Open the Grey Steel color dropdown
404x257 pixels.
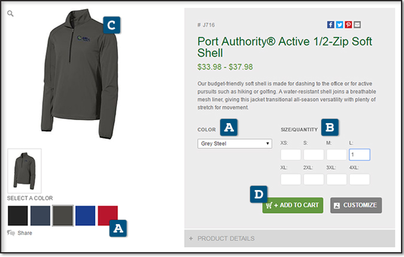tap(235, 143)
